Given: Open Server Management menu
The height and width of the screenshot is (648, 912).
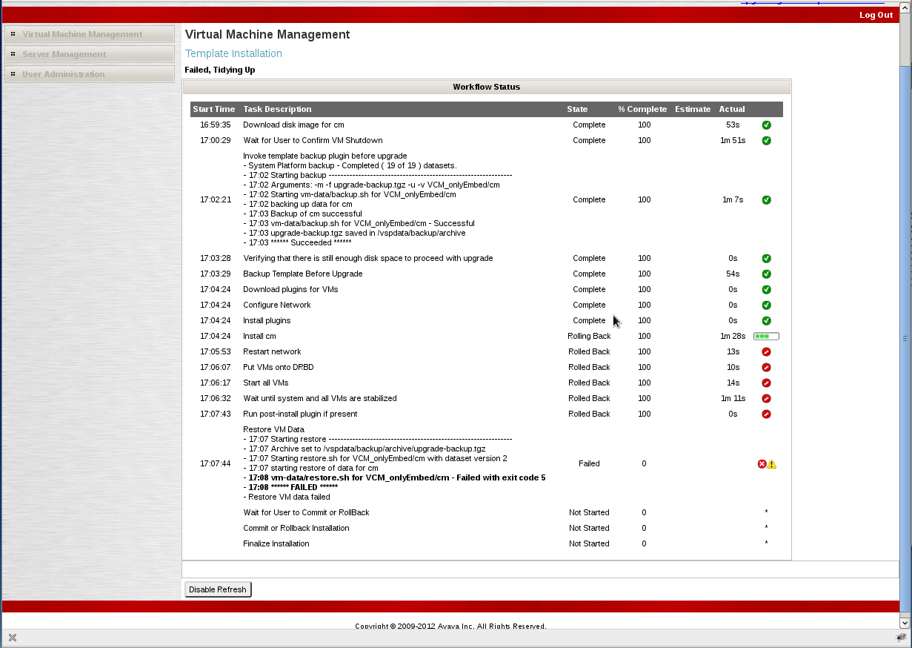Looking at the screenshot, I should 89,54.
